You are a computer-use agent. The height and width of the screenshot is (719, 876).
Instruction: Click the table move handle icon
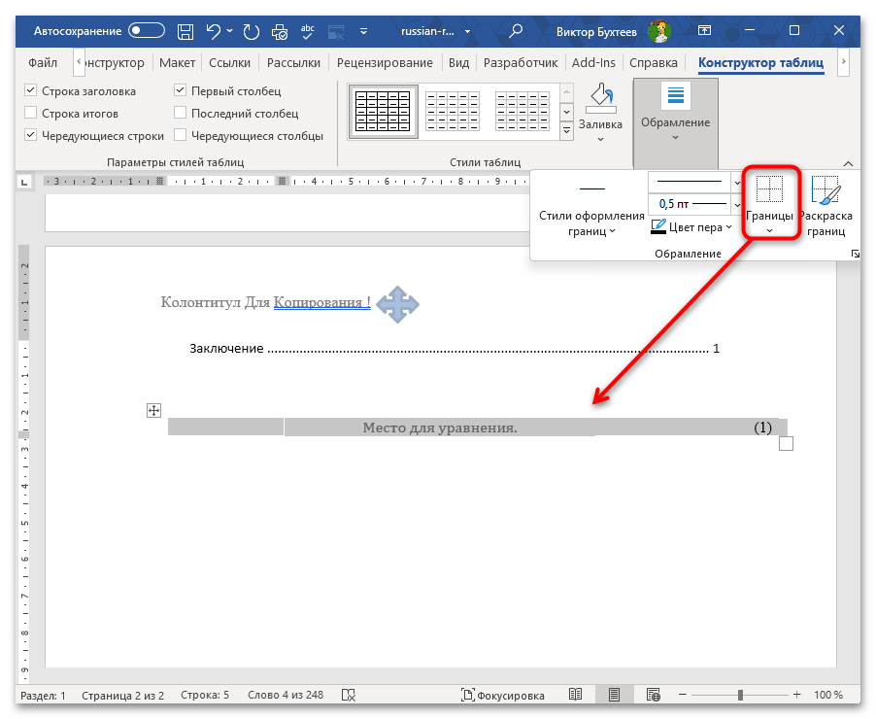click(153, 410)
